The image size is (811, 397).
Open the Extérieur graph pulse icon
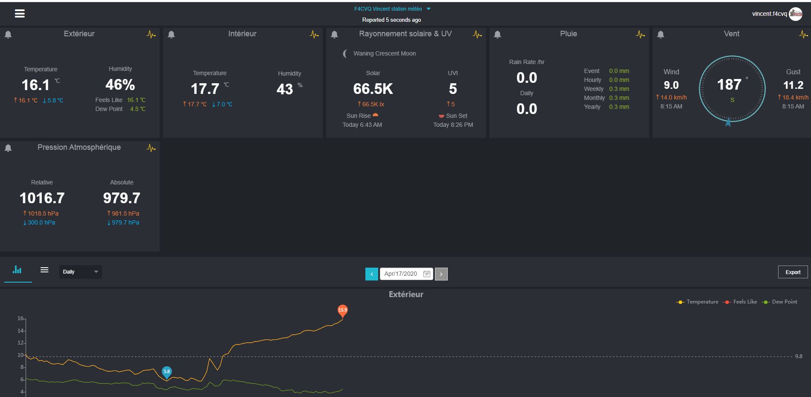(x=151, y=34)
